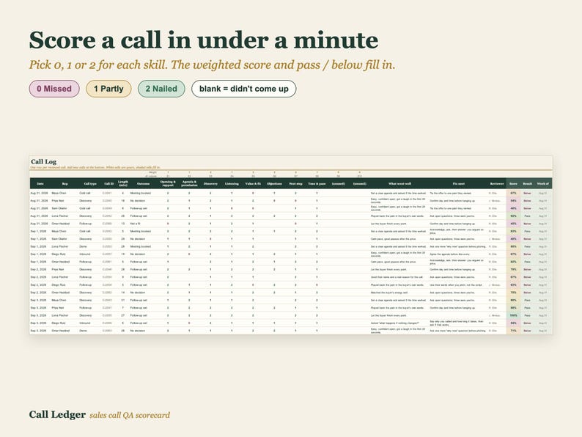Viewport: 582px width, 437px height.
Task: Click the 'blank = didn't come up' pill
Action: coord(244,89)
